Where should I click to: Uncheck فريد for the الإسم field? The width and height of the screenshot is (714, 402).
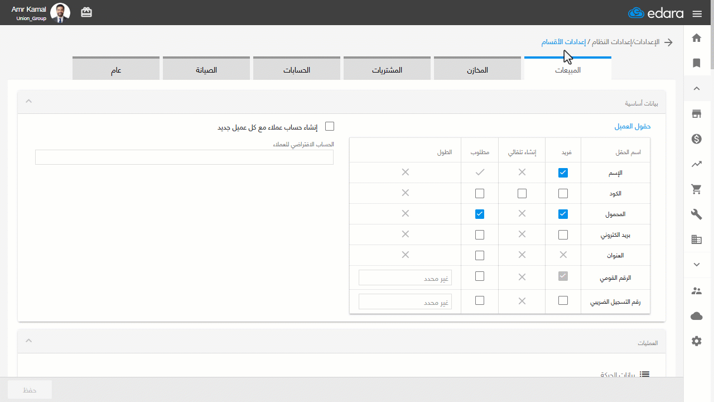563,173
